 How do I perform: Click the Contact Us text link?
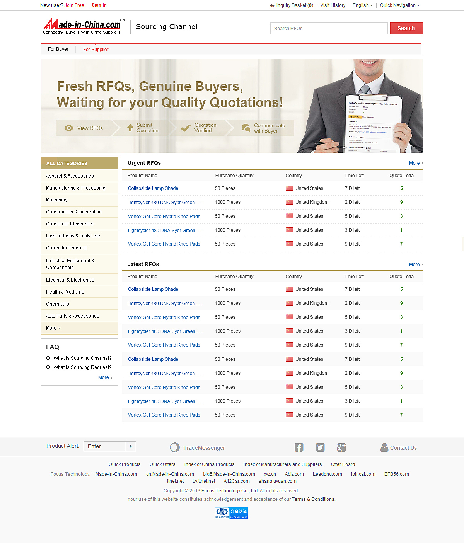403,448
